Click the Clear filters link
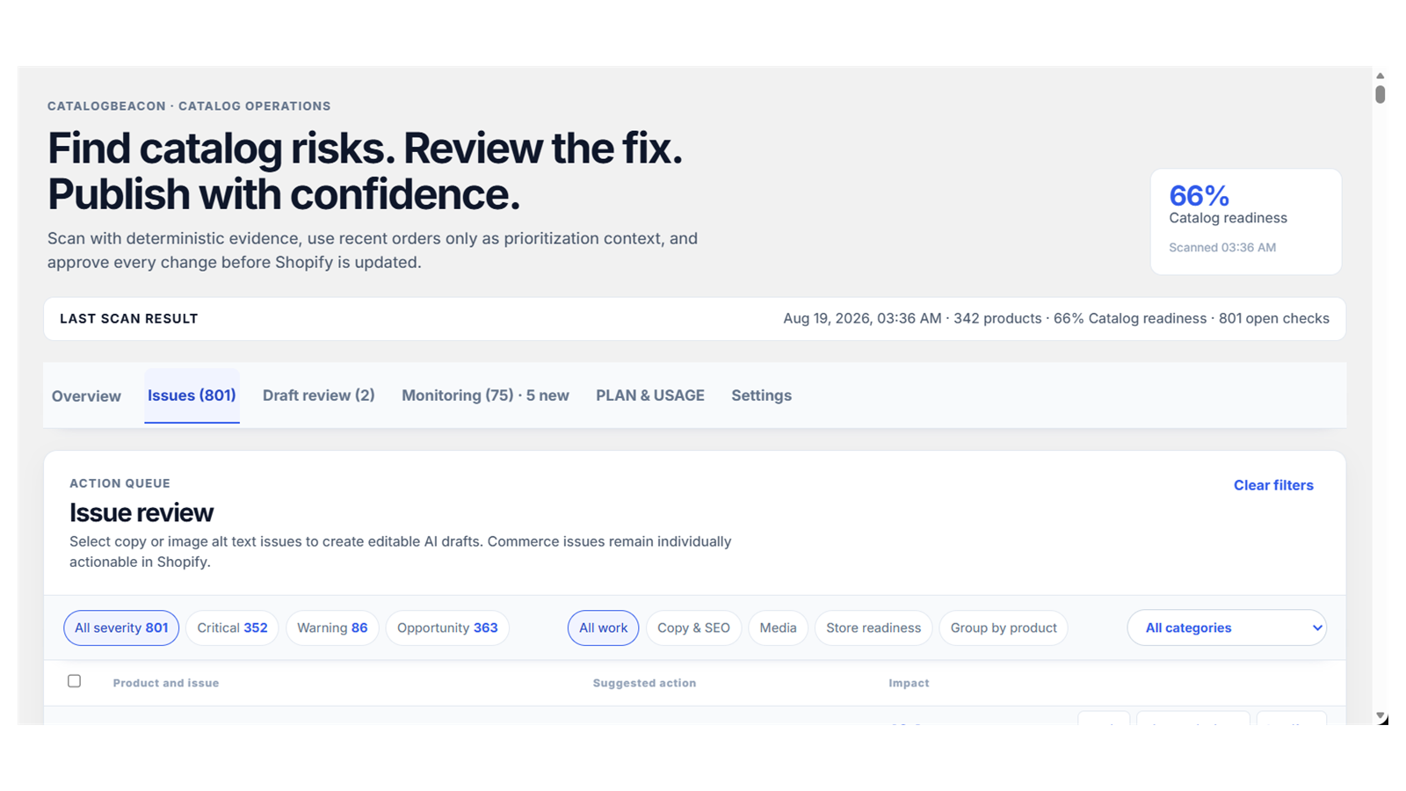1406x791 pixels. pos(1273,485)
